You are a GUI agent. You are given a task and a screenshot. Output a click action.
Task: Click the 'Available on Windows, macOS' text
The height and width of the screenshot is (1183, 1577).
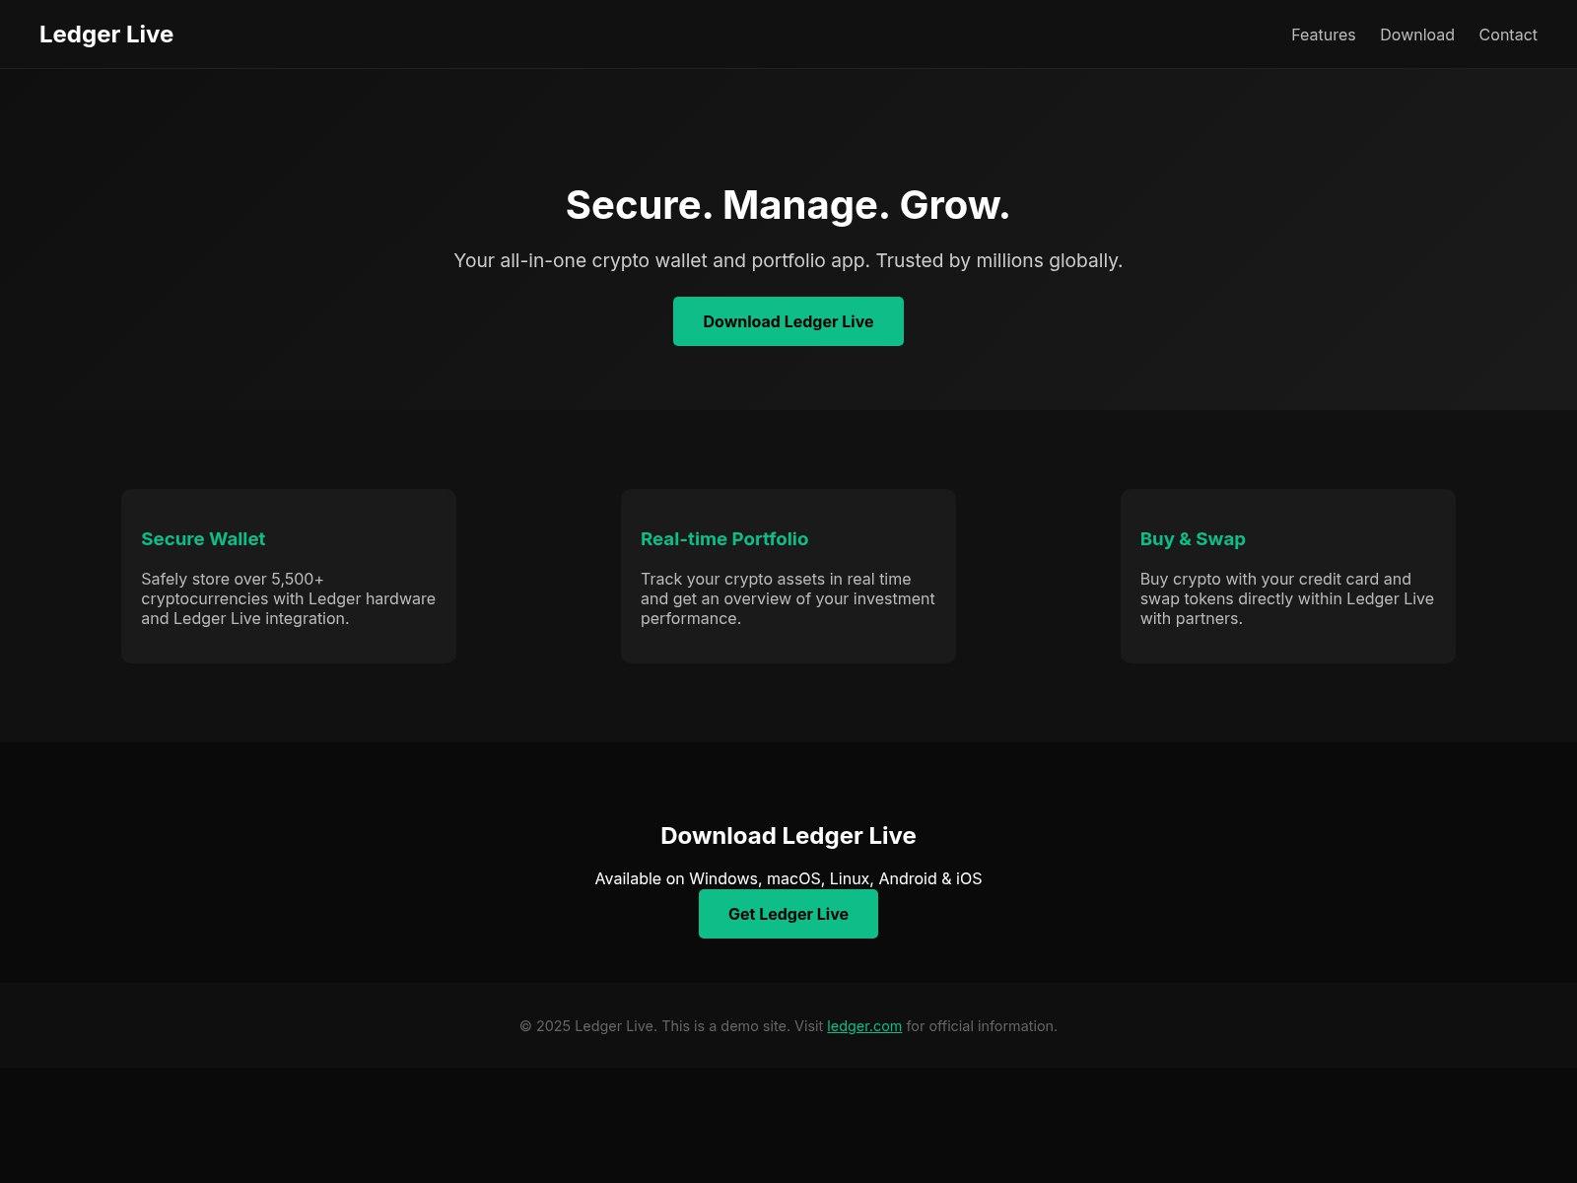coord(788,878)
